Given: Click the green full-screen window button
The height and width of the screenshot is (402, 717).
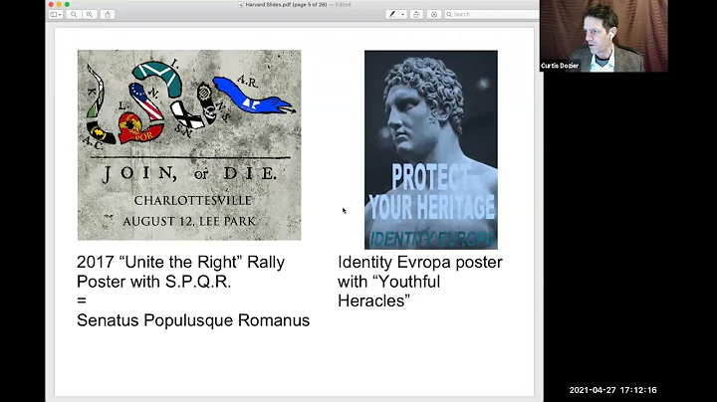Looking at the screenshot, I should click(x=68, y=5).
